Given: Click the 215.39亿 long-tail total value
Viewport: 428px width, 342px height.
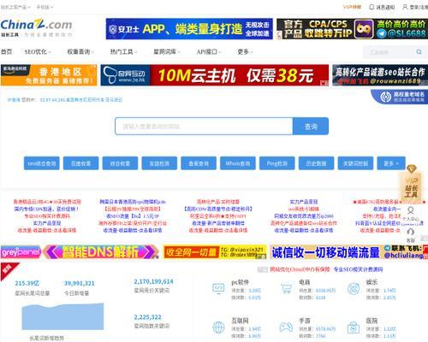Looking at the screenshot, I should (x=27, y=283).
